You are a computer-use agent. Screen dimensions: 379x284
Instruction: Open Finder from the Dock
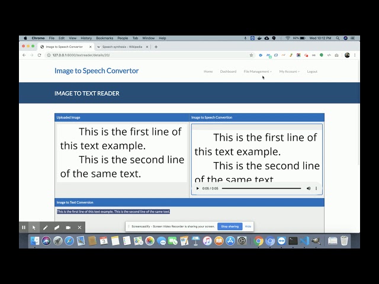pos(35,241)
